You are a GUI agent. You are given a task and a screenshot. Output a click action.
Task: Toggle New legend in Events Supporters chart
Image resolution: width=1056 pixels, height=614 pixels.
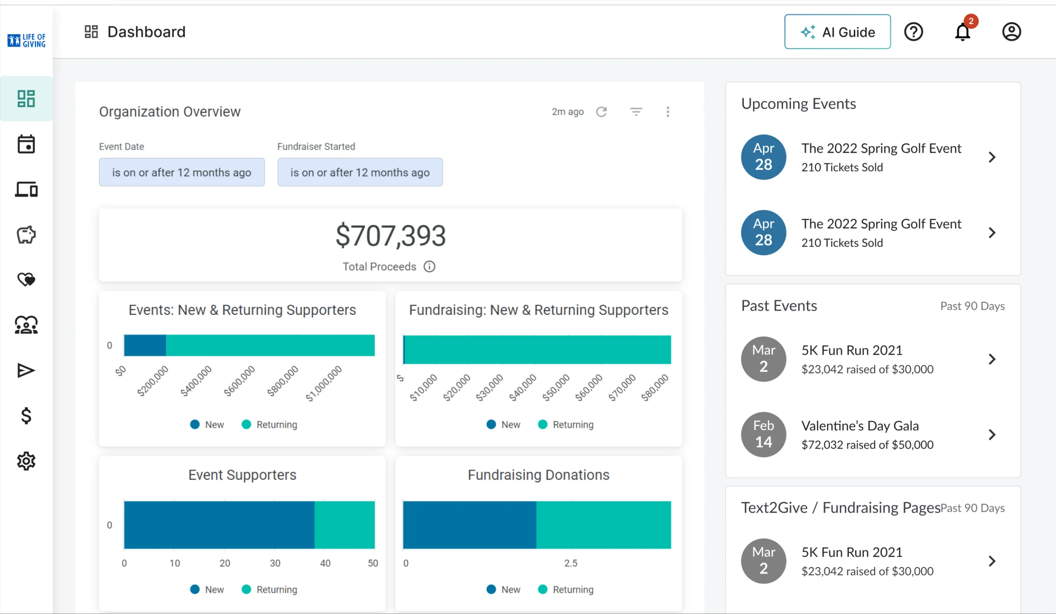click(x=207, y=425)
